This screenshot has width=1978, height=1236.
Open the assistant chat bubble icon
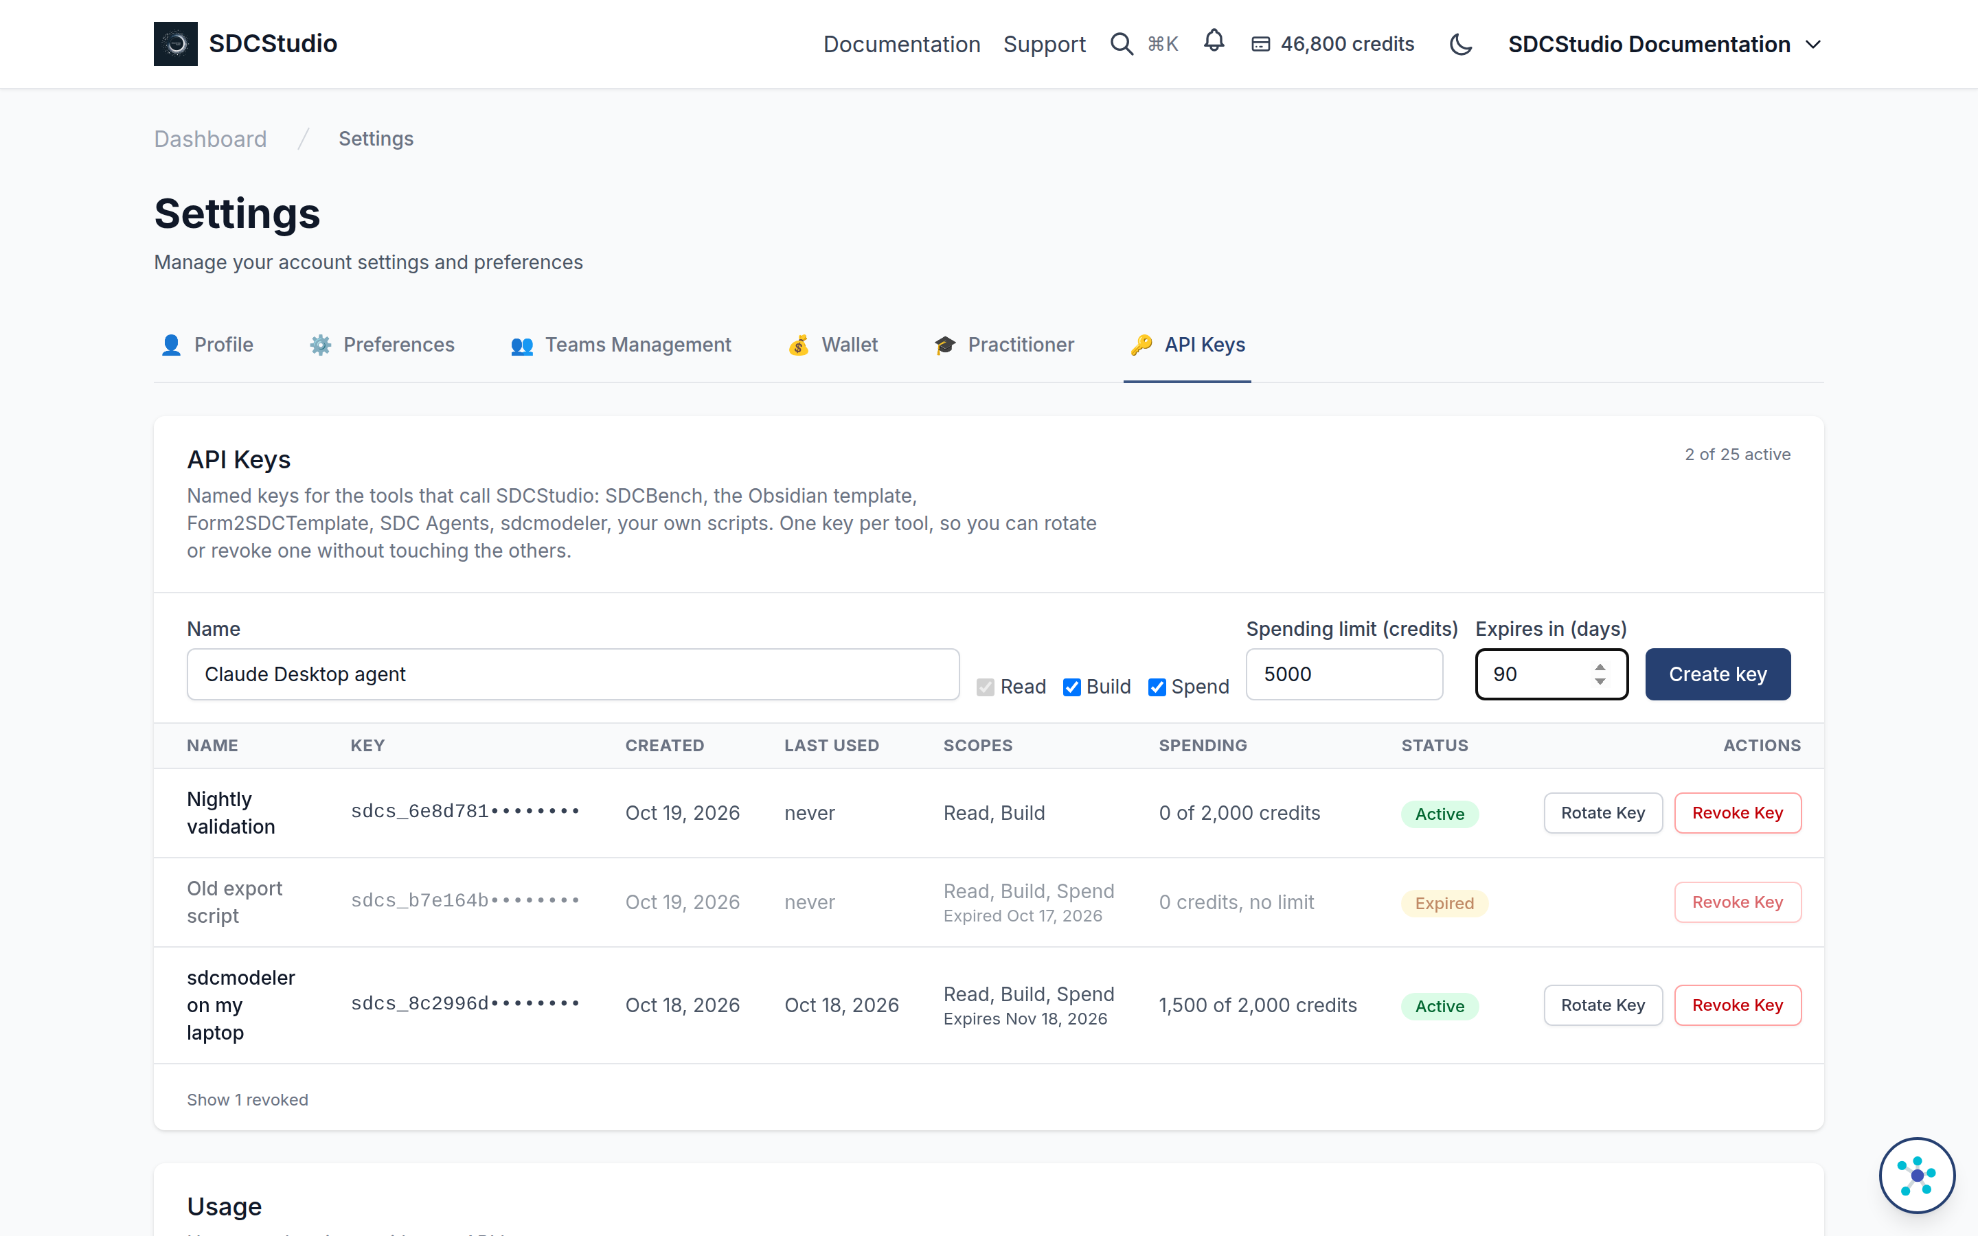[1917, 1176]
